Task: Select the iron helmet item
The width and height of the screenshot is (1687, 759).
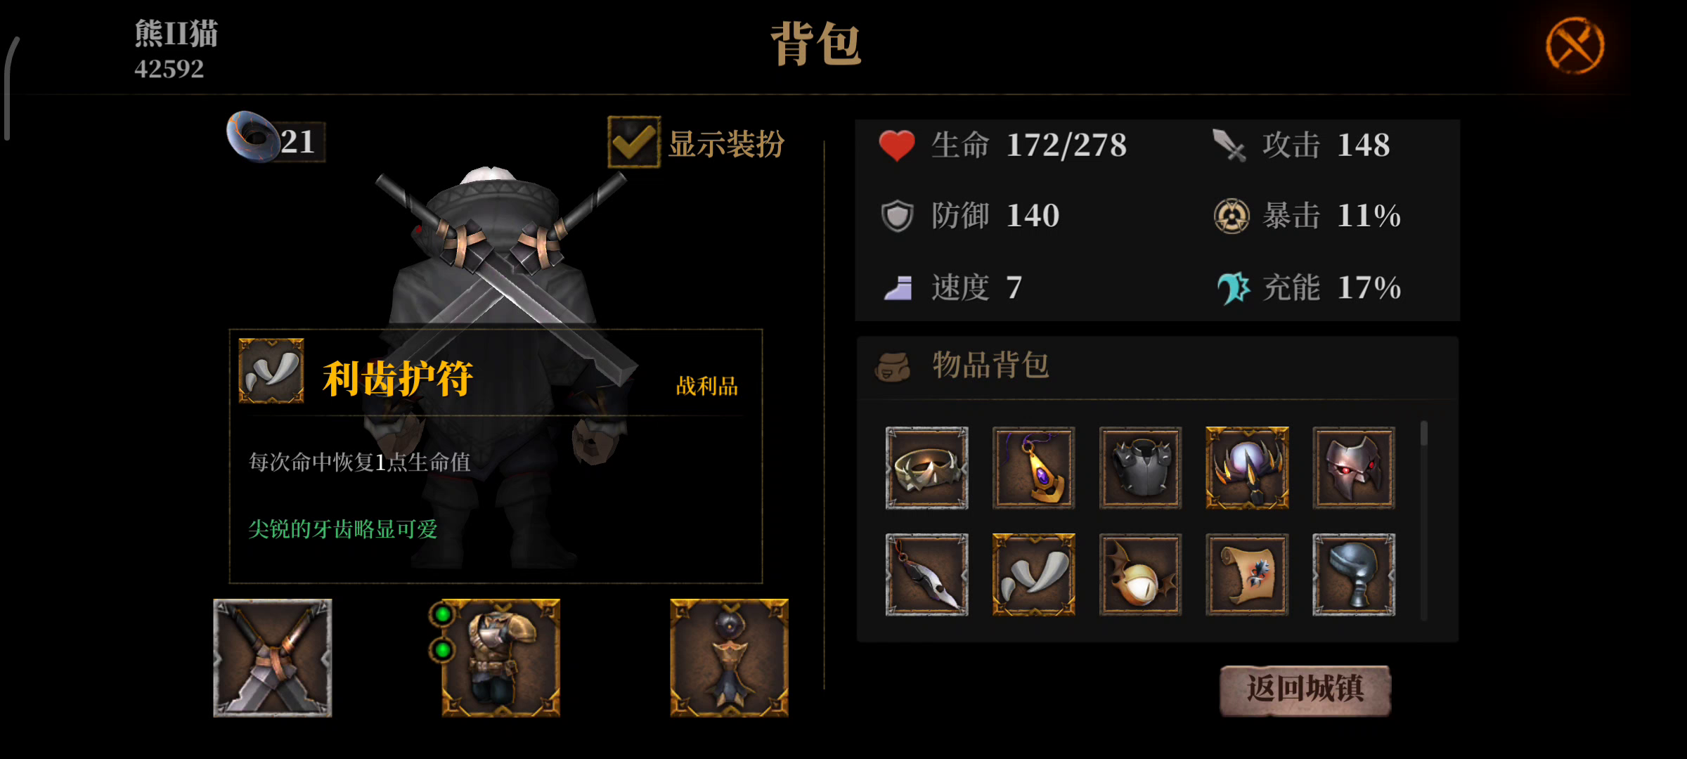Action: click(1354, 574)
